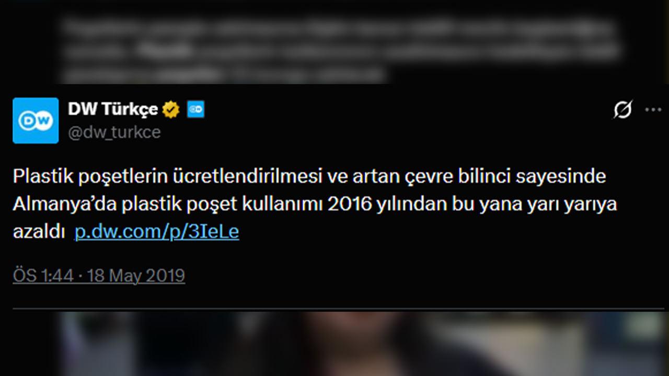Click the tweet line starting with Plastik poşetlerin
669x376 pixels.
click(x=309, y=177)
